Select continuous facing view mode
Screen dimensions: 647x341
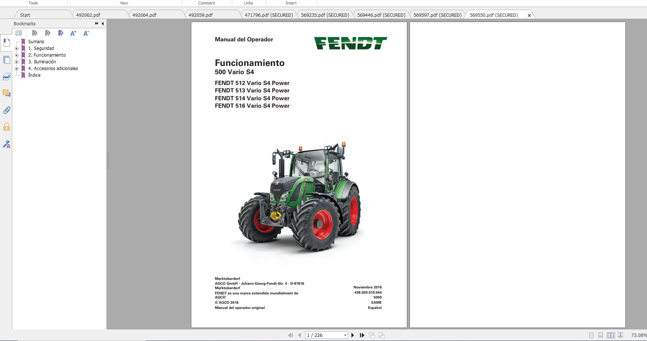[620, 335]
